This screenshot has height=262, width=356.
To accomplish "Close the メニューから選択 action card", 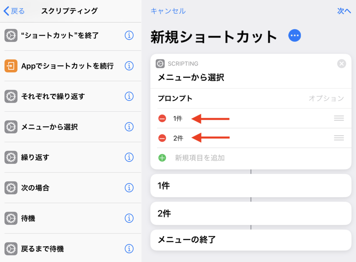I will [341, 64].
